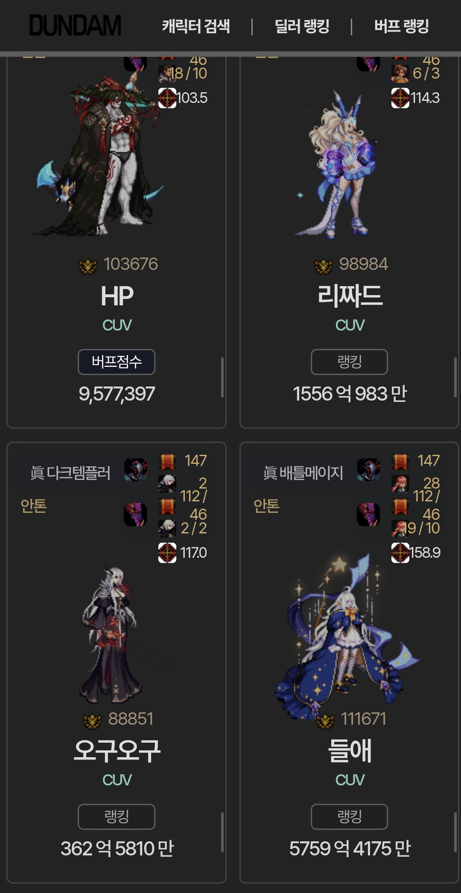Open 오구오구 character sprite thumbnail

(111, 634)
